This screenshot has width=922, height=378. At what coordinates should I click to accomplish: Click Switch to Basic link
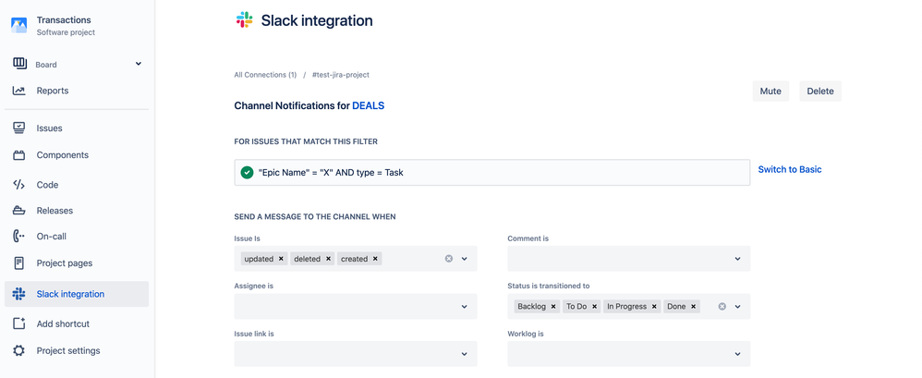[x=790, y=169]
